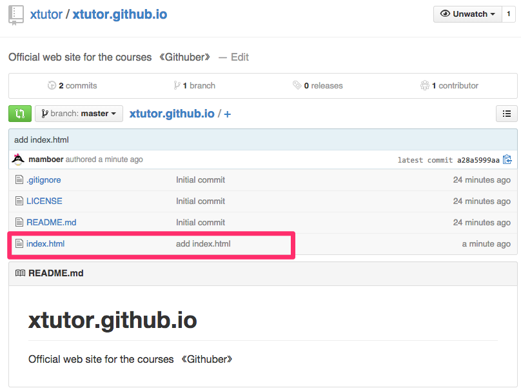Click the mamboer avatar image
This screenshot has height=388, width=521.
click(18, 159)
